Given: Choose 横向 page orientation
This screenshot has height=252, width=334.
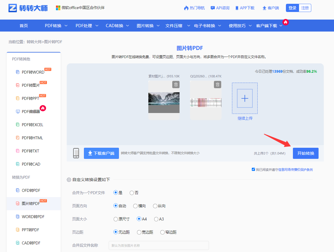Looking at the screenshot, I should pos(135,206).
